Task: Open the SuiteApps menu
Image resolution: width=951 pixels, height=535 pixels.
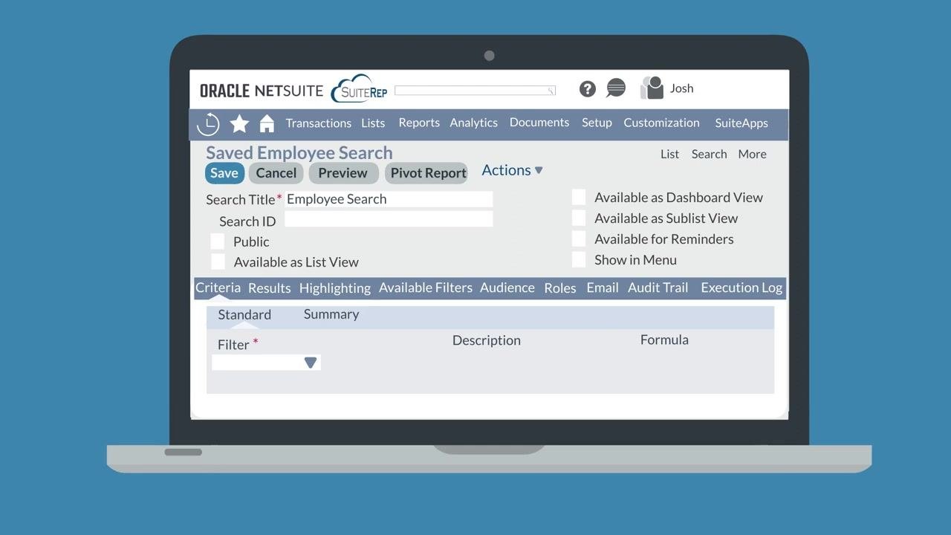Action: [x=741, y=123]
